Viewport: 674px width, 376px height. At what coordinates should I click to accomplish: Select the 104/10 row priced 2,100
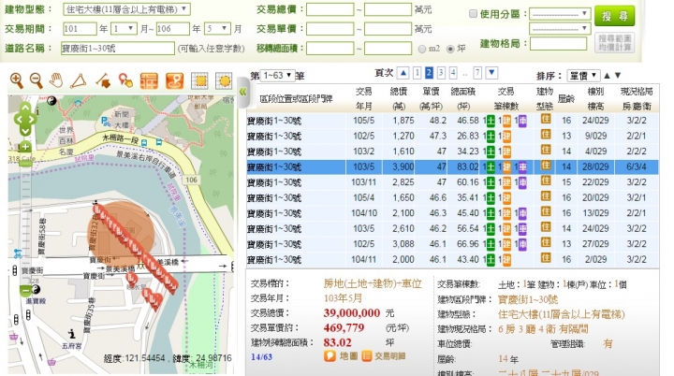[452, 213]
